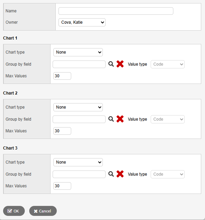Open Chart 2 chart type dropdown
This screenshot has width=205, height=220.
(x=78, y=107)
